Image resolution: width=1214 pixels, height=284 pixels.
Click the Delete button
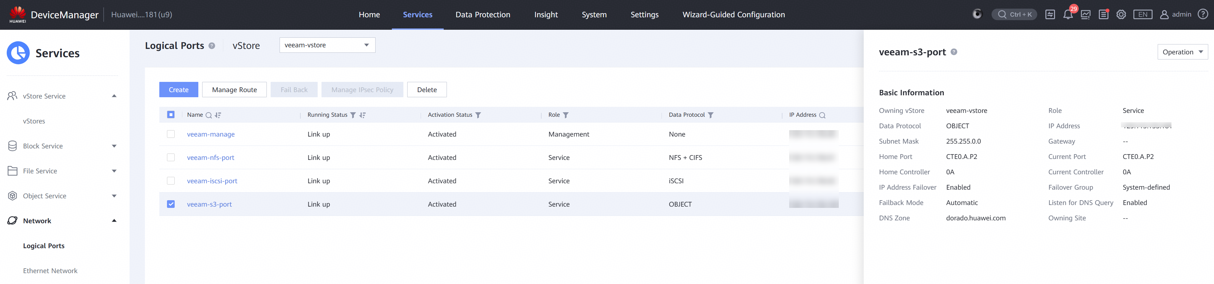coord(426,90)
